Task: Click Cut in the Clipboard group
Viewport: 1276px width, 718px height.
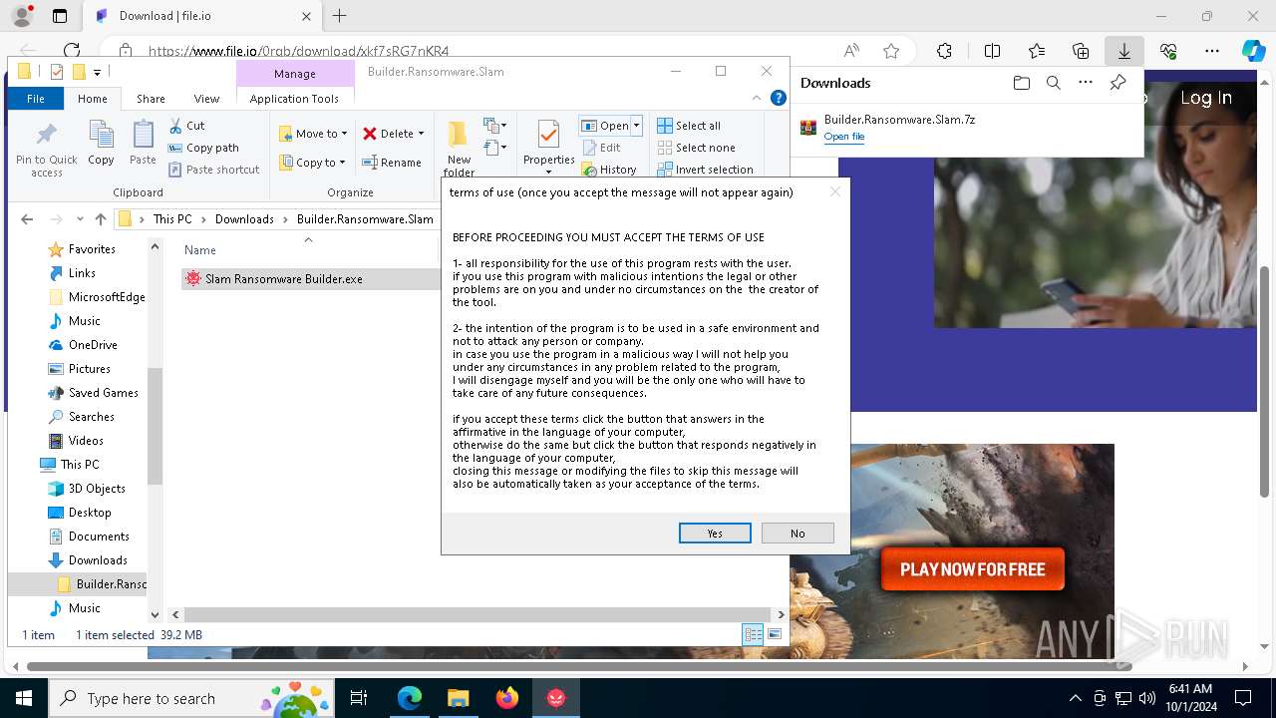Action: tap(186, 126)
